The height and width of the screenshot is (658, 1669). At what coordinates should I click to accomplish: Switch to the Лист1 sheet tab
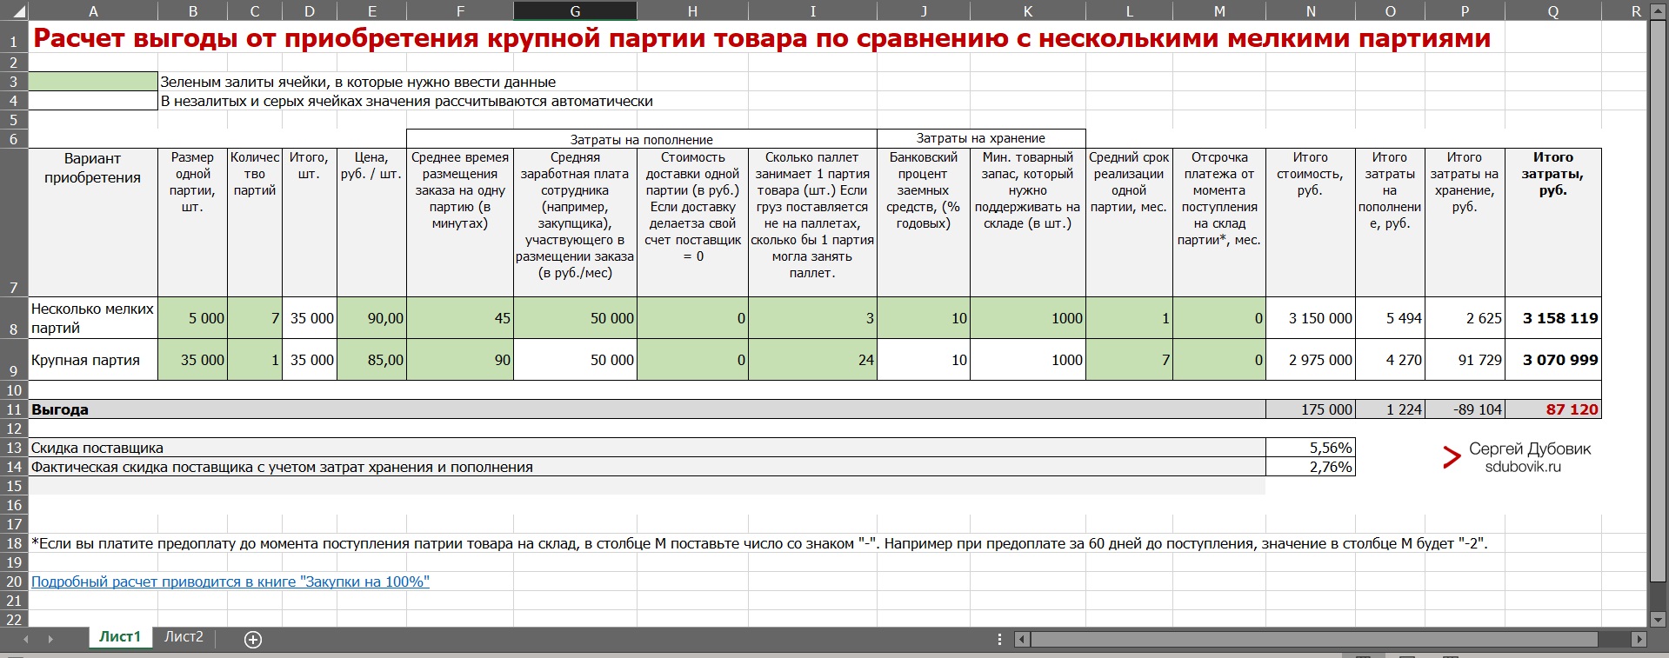click(120, 637)
